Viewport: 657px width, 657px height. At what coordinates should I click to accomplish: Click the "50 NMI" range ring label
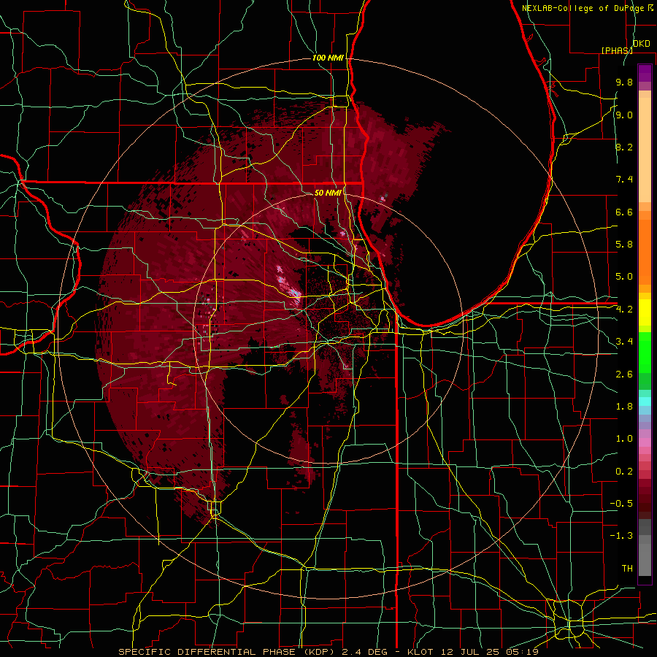point(328,193)
